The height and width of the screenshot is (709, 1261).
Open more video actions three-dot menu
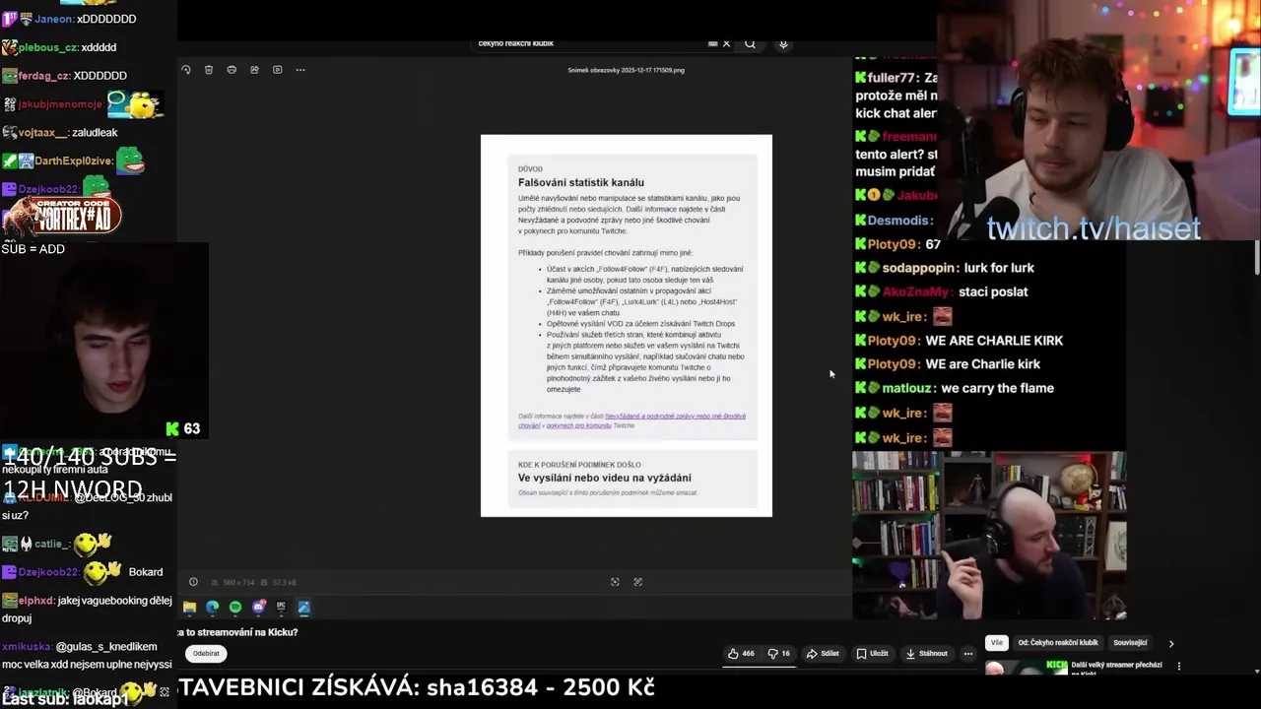(968, 653)
